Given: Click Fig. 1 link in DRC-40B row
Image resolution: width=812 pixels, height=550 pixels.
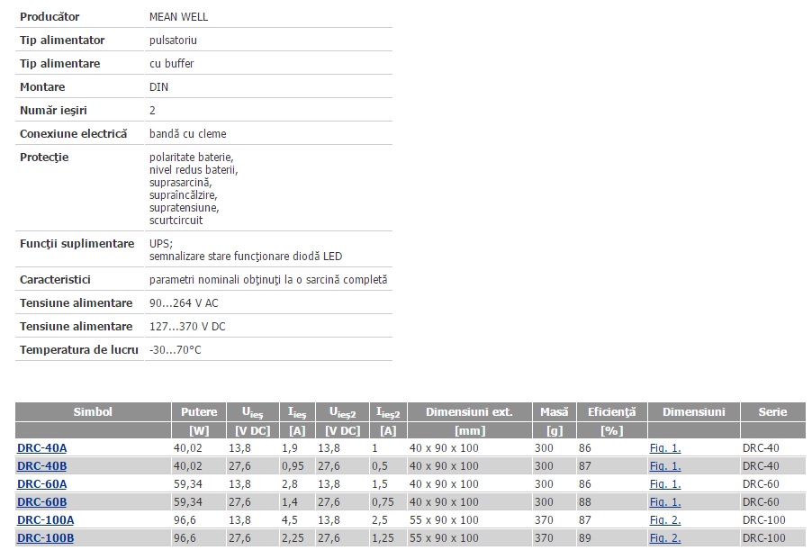Looking at the screenshot, I should click(665, 465).
